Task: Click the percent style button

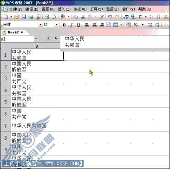Action: [x=136, y=25]
